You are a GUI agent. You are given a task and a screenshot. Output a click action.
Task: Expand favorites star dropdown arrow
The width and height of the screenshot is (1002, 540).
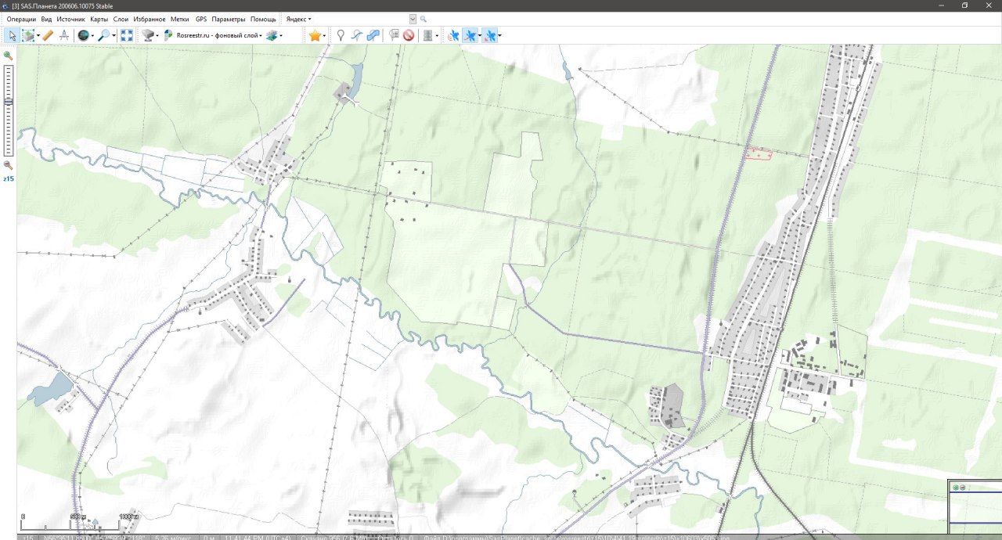(324, 36)
